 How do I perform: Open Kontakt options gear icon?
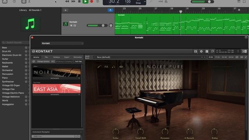201,51
